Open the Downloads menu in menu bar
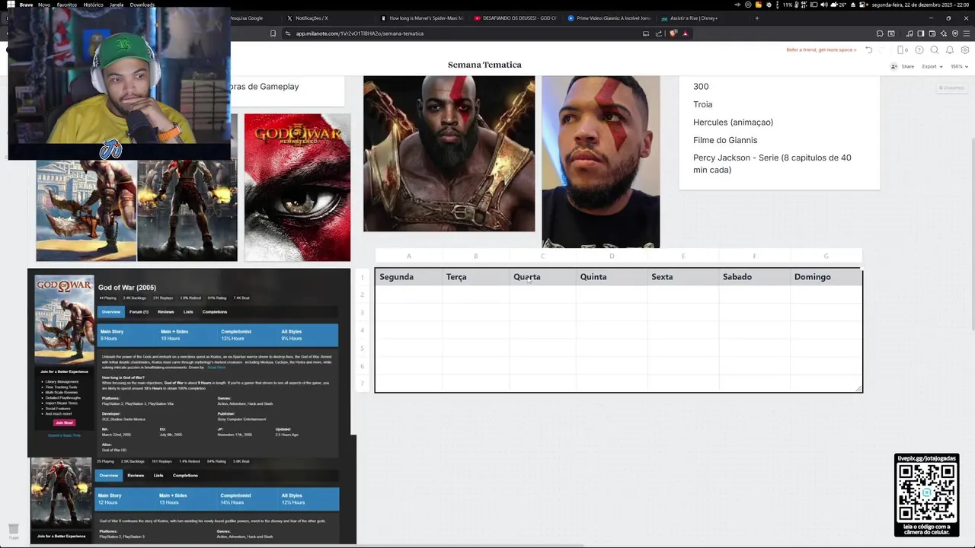975x548 pixels. (142, 5)
